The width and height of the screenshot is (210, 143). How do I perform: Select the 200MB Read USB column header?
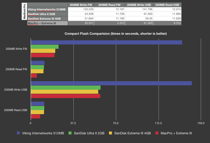(x=167, y=5)
